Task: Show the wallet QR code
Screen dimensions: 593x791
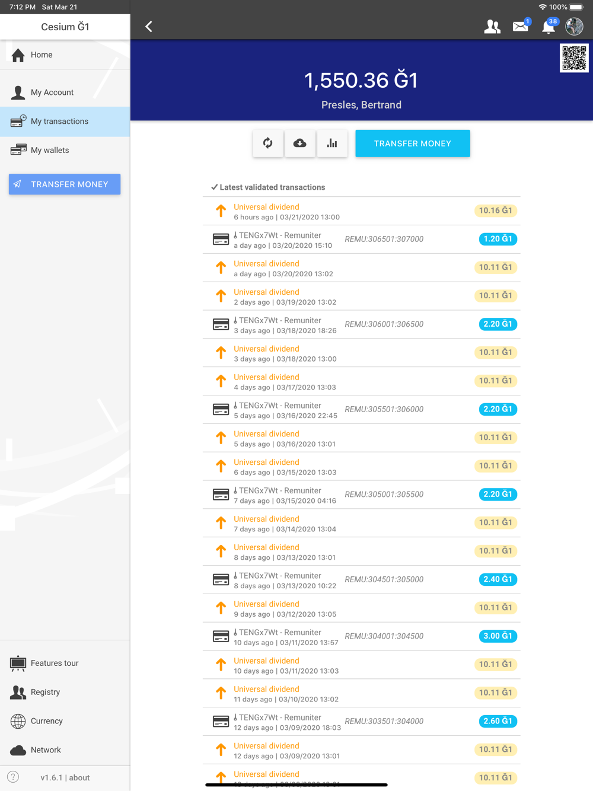Action: click(x=574, y=58)
